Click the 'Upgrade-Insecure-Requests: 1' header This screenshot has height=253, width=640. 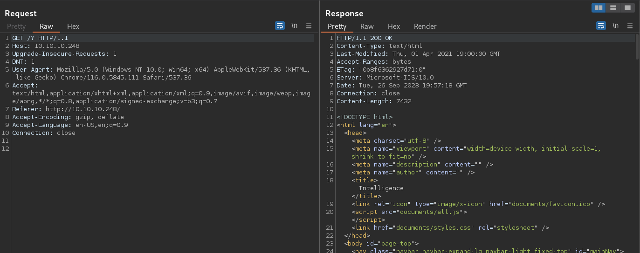64,54
